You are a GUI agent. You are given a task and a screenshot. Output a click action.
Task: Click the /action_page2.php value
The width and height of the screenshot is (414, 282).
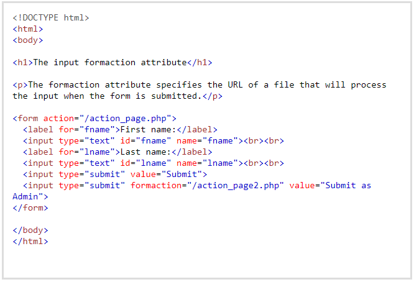tap(236, 186)
